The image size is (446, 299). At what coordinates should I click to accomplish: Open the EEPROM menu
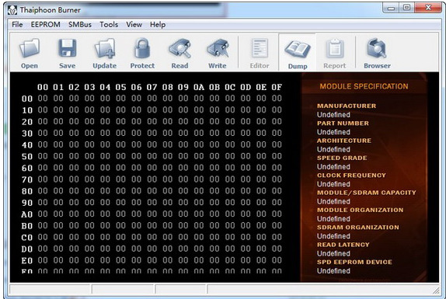46,25
